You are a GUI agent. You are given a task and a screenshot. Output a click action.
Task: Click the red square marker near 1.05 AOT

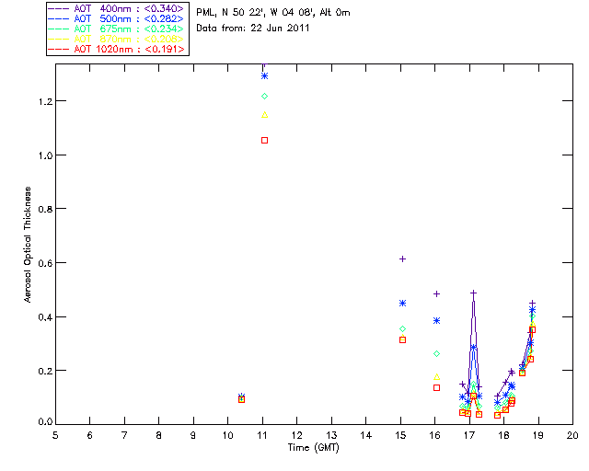point(264,140)
